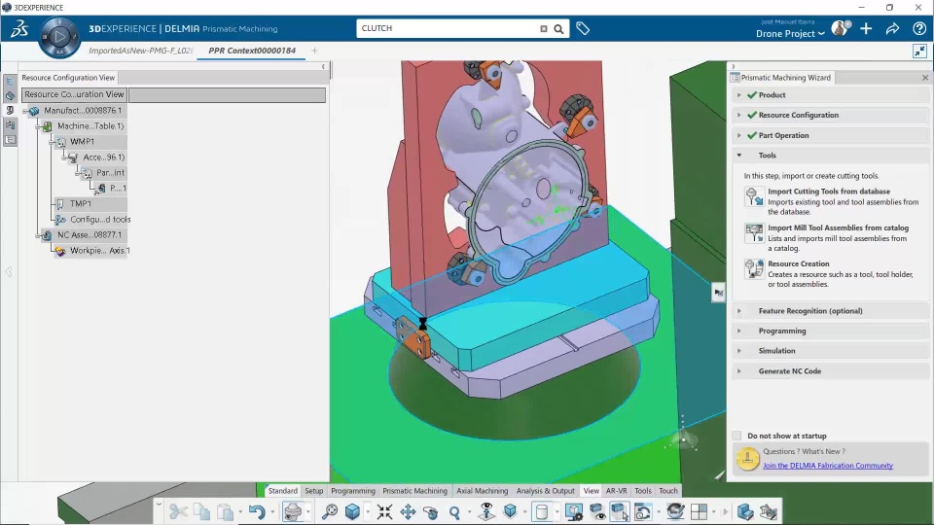
Task: Expand the Product wizard step
Action: [739, 95]
